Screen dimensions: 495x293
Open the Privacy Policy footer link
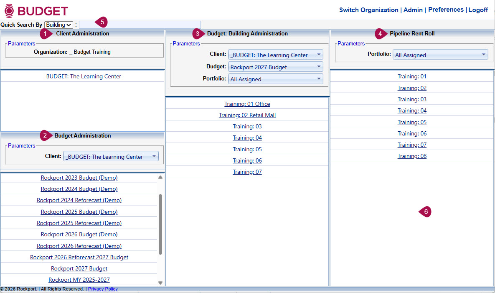coord(103,289)
